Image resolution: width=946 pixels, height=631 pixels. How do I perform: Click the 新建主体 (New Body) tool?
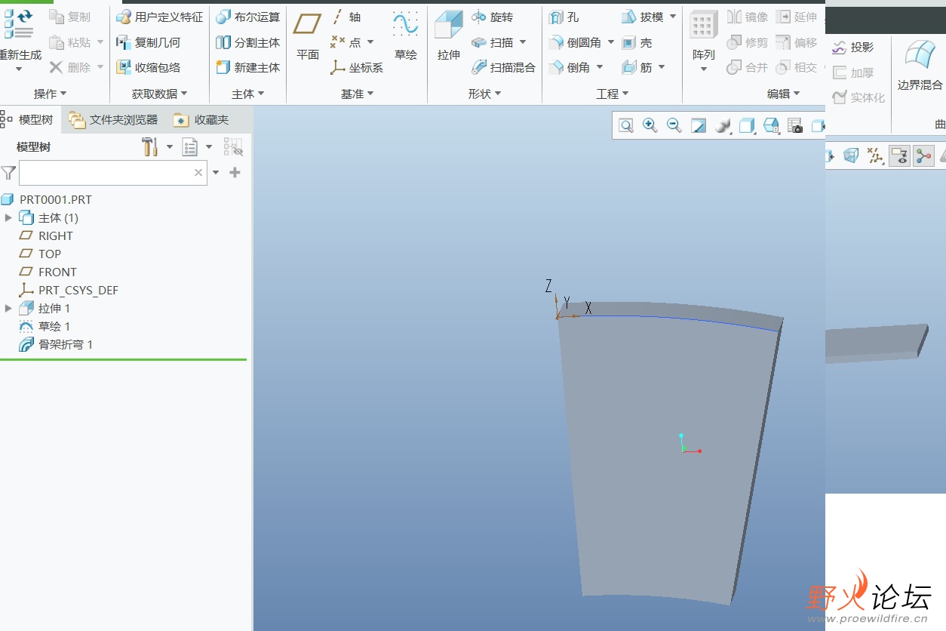247,67
